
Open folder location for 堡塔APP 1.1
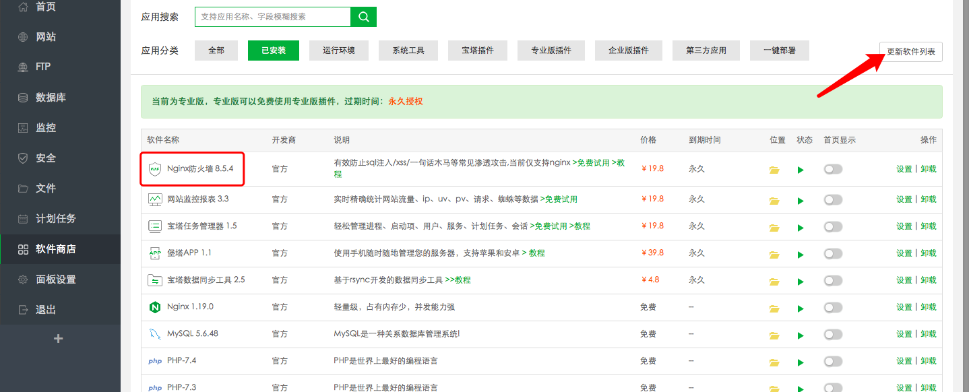coord(774,254)
